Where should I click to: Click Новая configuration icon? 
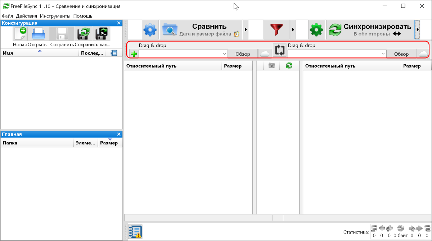tap(20, 33)
